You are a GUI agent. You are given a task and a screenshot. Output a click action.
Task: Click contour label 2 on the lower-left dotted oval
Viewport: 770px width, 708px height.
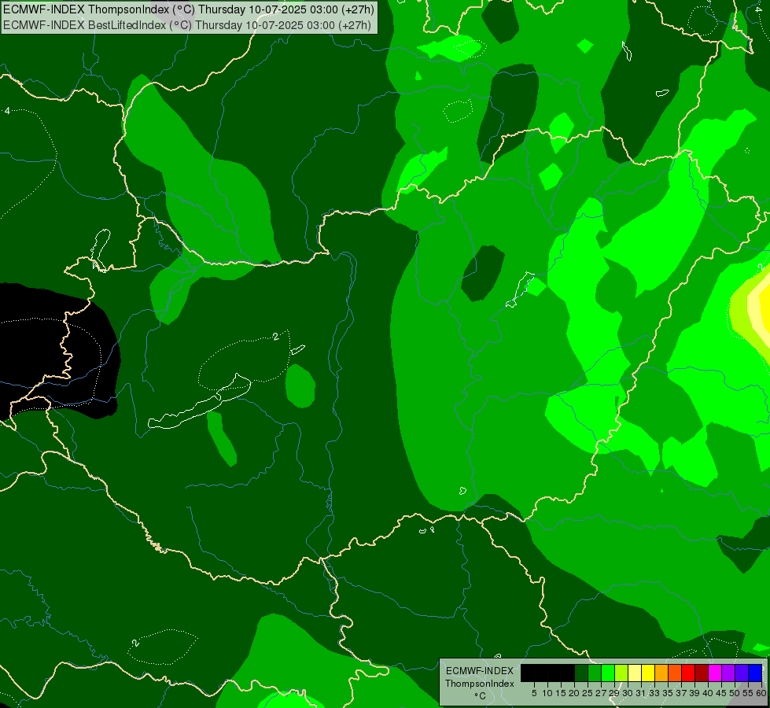coord(136,643)
